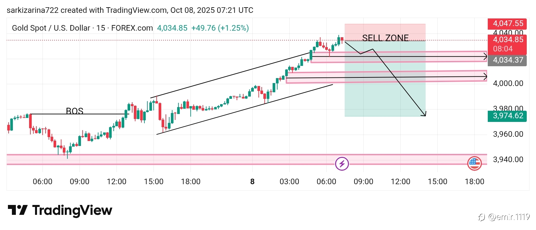
Task: Click the purple lightning bolt event icon
Action: click(x=342, y=163)
